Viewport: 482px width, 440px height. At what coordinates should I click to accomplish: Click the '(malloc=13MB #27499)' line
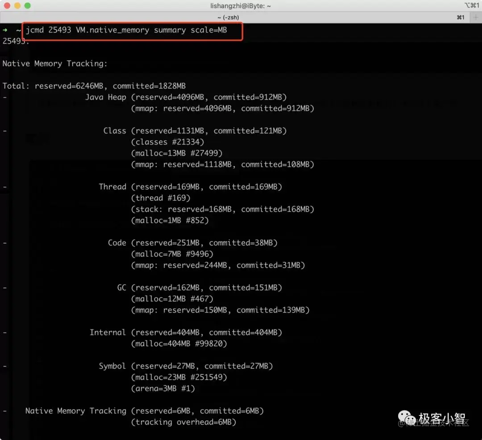[x=177, y=154]
